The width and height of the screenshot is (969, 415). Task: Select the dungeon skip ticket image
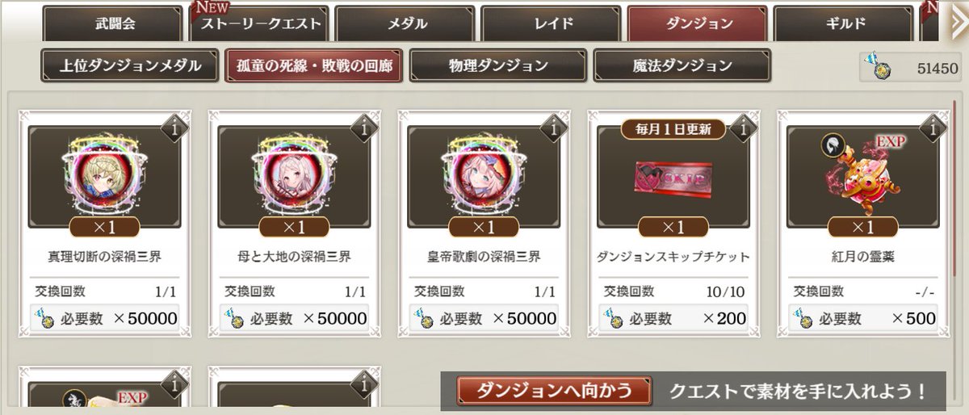(672, 178)
